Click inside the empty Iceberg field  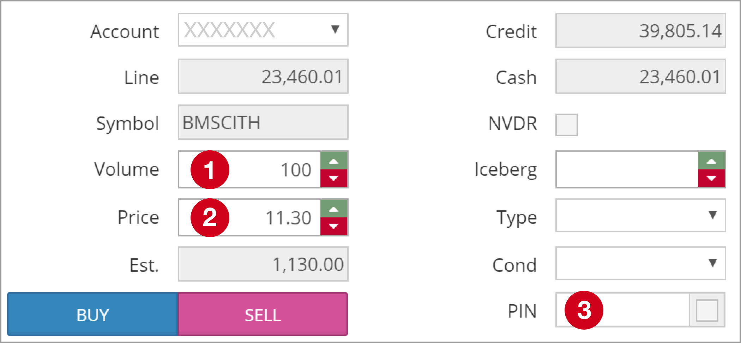[627, 170]
